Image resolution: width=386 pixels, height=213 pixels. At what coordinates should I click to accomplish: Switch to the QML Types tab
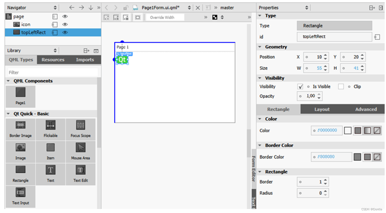coord(21,60)
